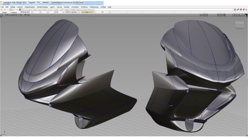This screenshot has width=248, height=139.
Task: Click the look-at icon in viewport title bar
Action: click(203, 15)
